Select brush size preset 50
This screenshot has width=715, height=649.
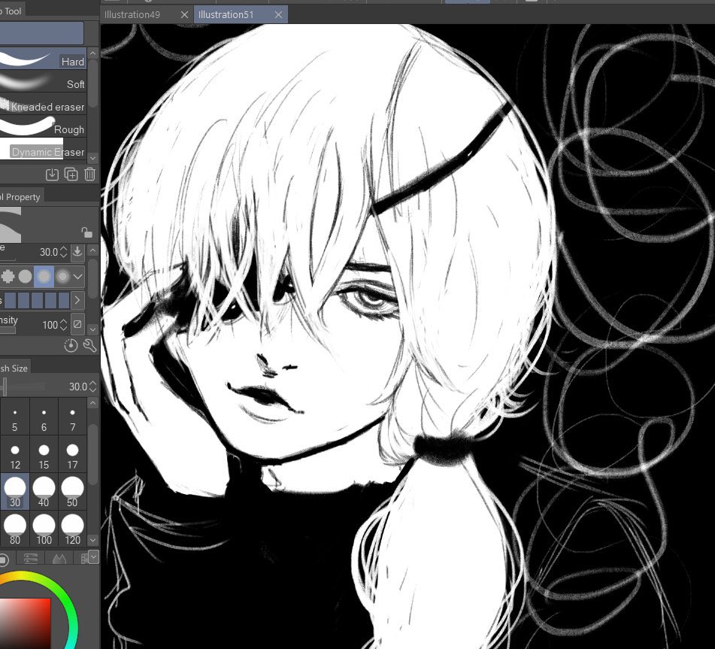pyautogui.click(x=72, y=492)
